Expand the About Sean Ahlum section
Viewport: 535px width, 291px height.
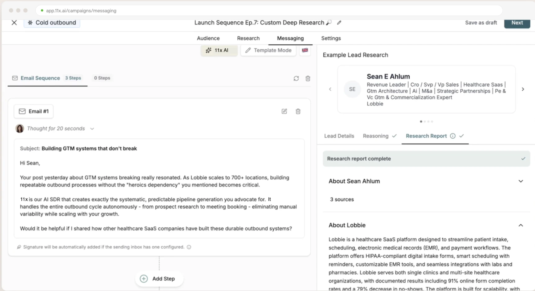pos(521,181)
